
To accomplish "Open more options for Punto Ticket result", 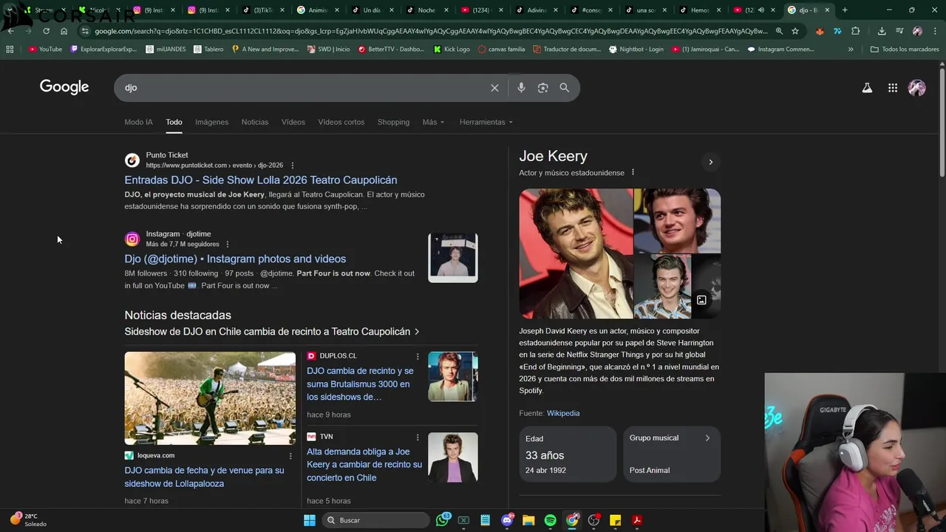I will pyautogui.click(x=293, y=166).
